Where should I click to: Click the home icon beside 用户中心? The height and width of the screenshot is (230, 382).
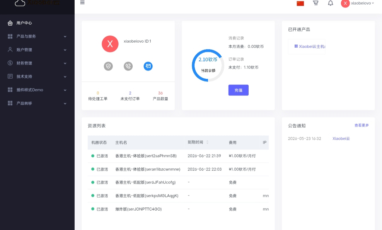click(10, 23)
